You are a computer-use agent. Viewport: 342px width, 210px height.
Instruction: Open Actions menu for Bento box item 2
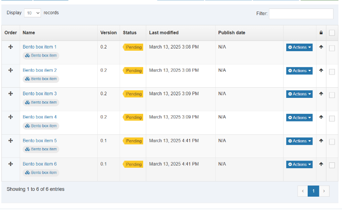[x=299, y=71]
